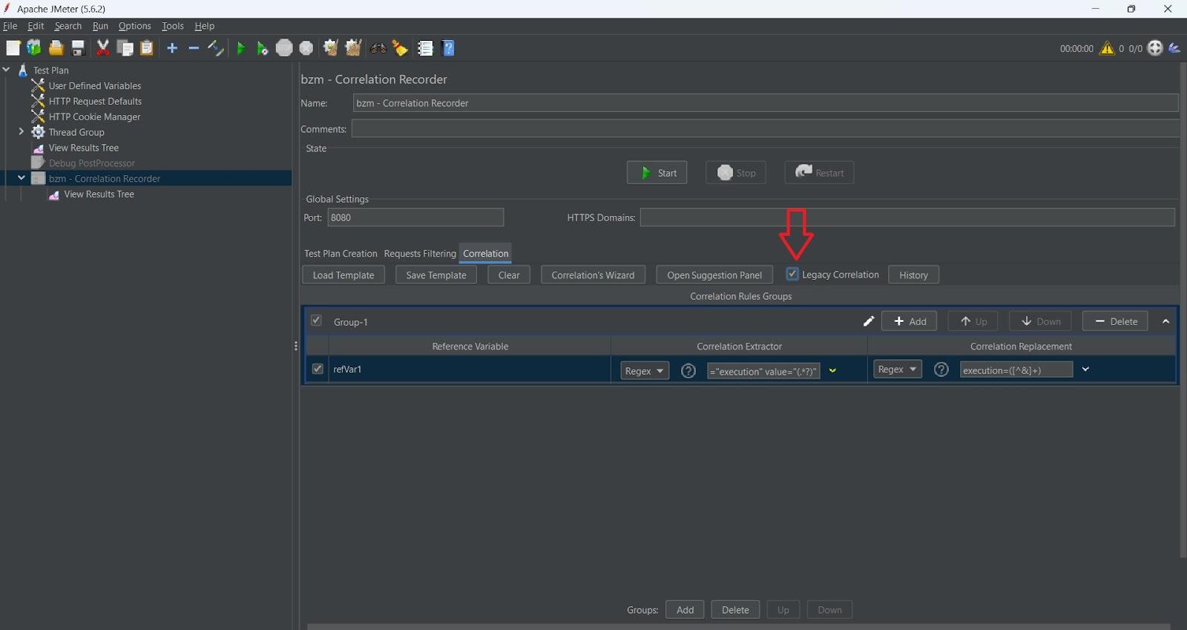The image size is (1187, 630).
Task: Open the Correlation Replacement Regex dropdown
Action: tap(898, 369)
